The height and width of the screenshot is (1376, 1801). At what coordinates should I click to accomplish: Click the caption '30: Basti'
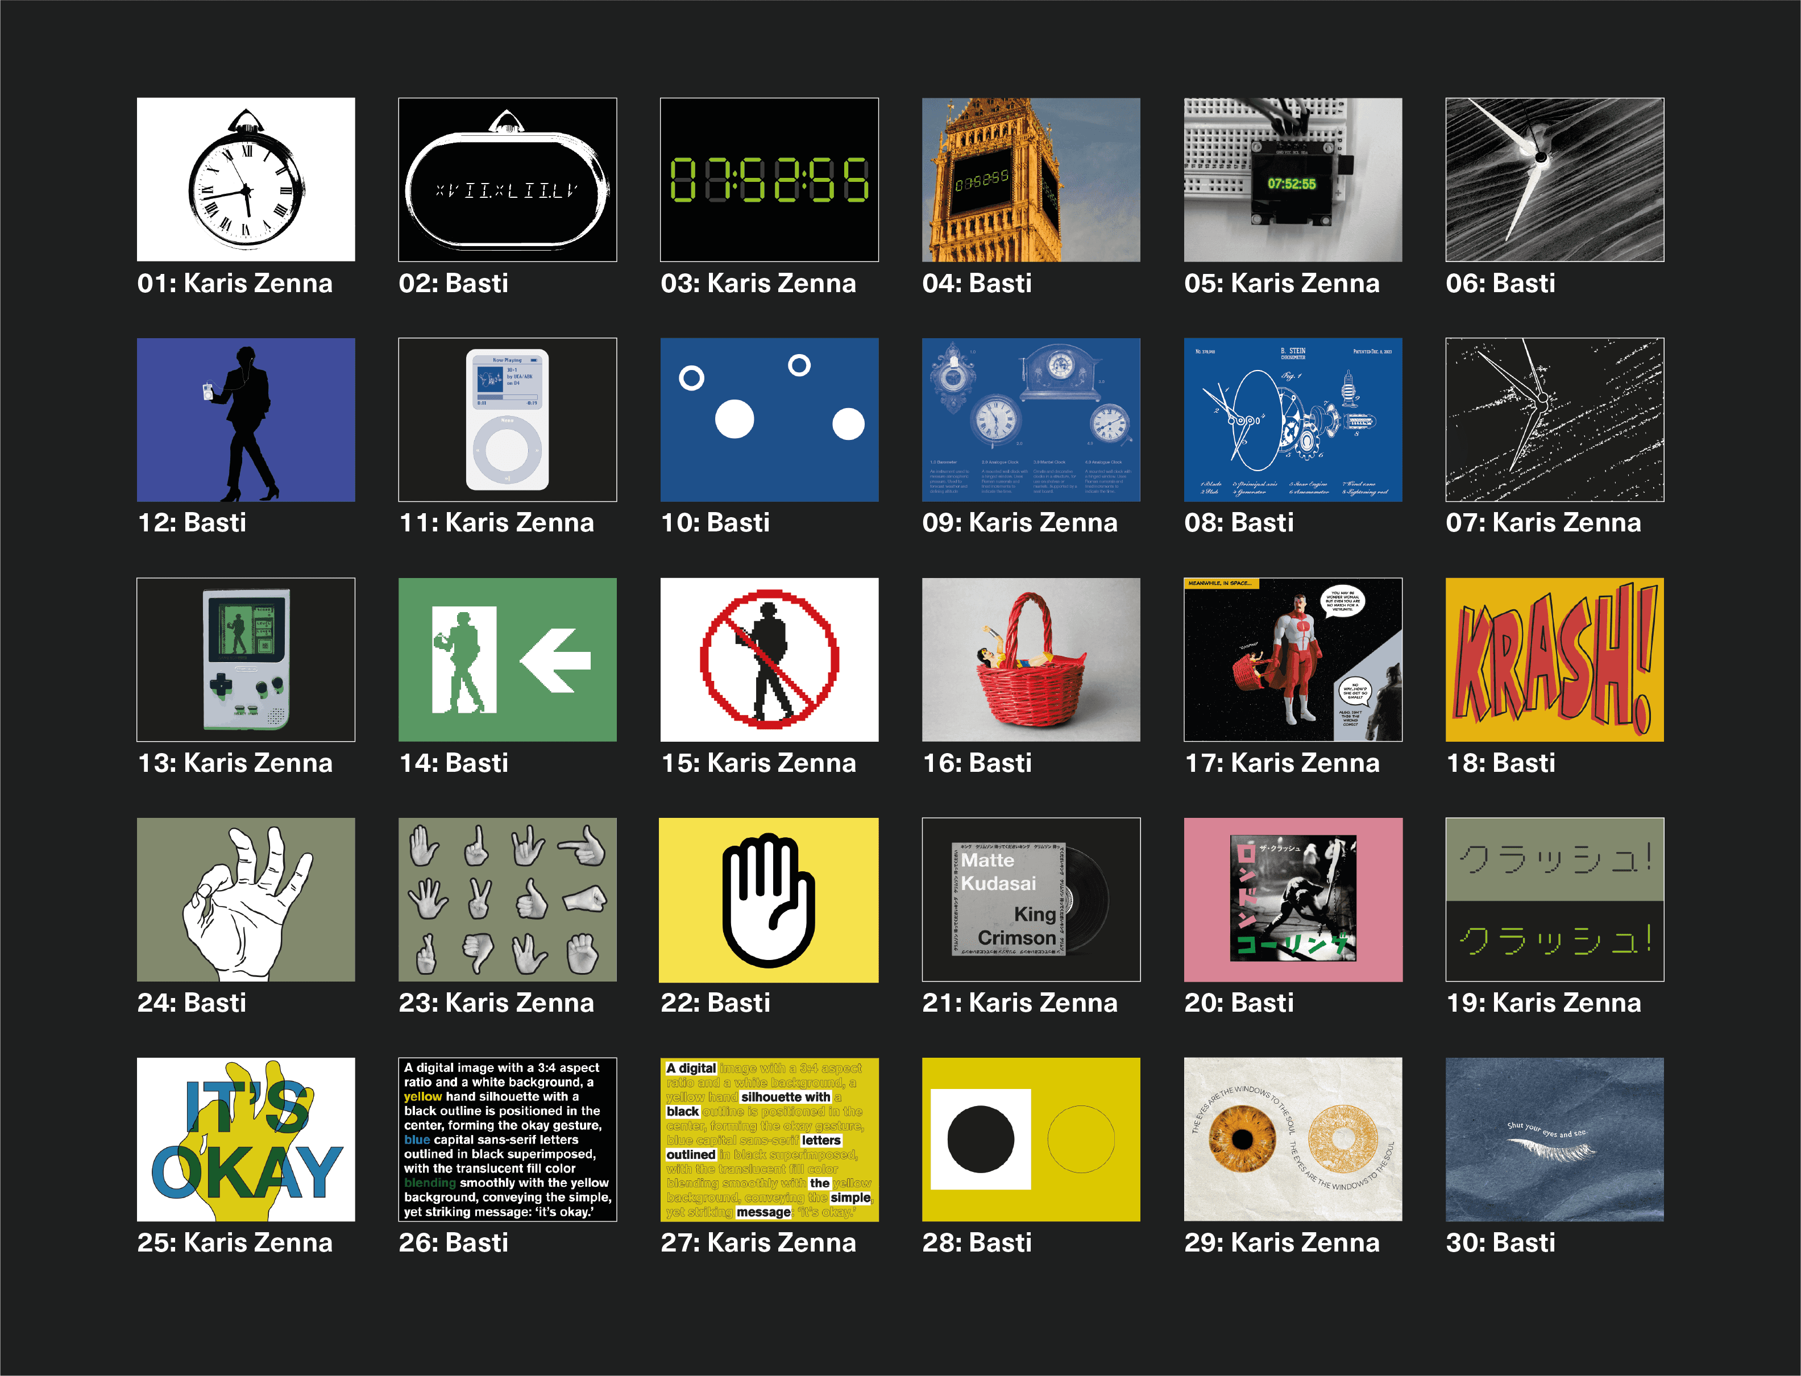point(1500,1242)
